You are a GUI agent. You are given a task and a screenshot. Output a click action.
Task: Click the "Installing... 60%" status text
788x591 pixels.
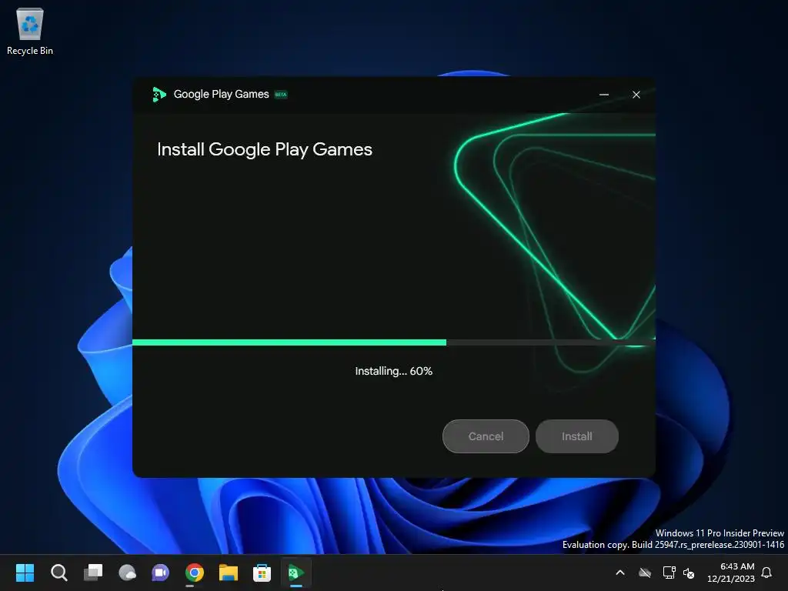click(393, 371)
